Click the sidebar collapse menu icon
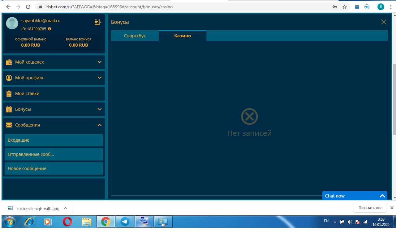396x237 pixels. point(98,22)
